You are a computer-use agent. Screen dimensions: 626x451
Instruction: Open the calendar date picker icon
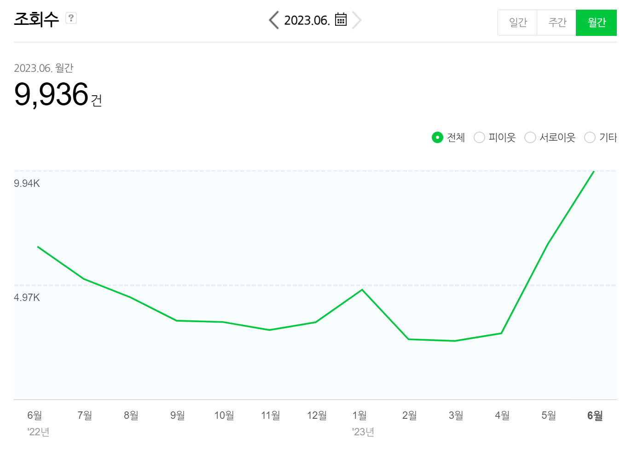[x=341, y=20]
